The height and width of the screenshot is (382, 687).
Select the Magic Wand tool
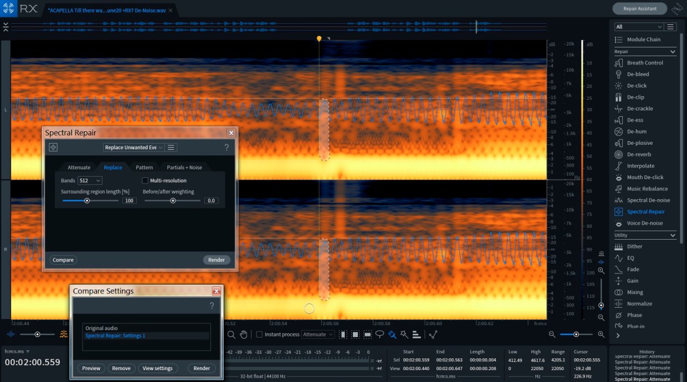pyautogui.click(x=404, y=334)
